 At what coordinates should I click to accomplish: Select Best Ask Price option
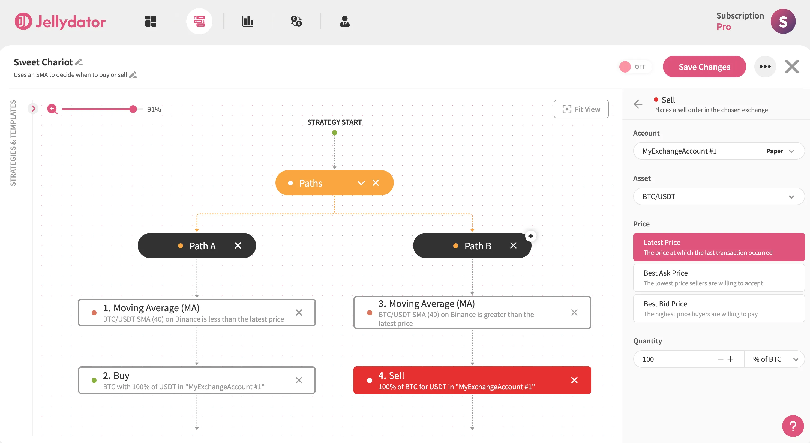(718, 277)
